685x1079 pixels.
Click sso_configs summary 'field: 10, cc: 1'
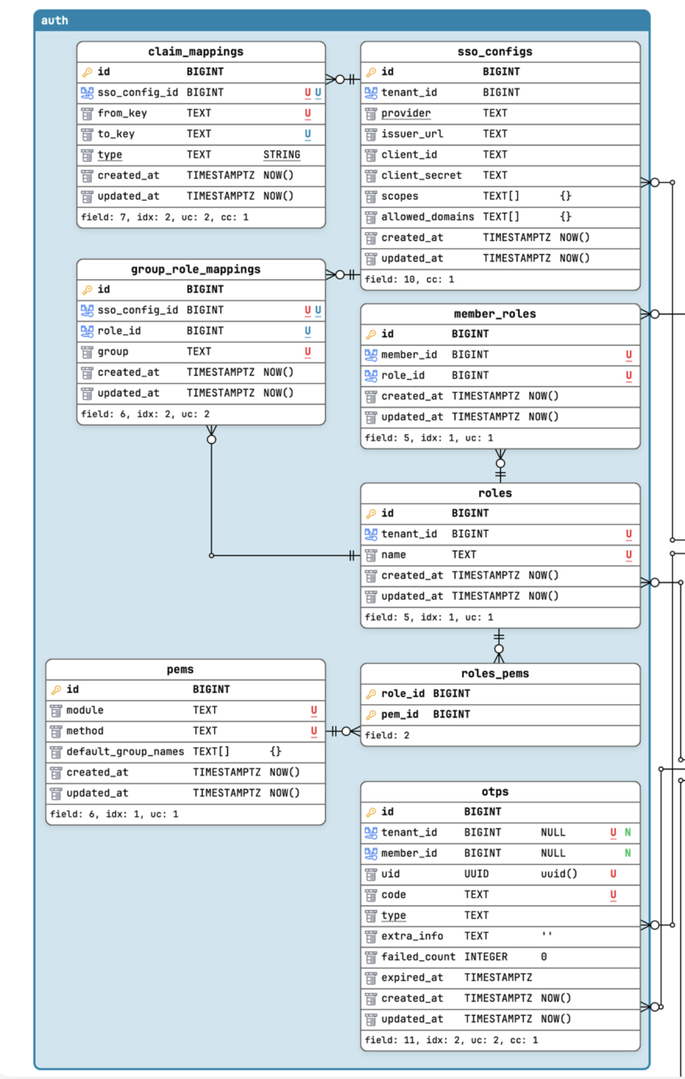pos(409,279)
